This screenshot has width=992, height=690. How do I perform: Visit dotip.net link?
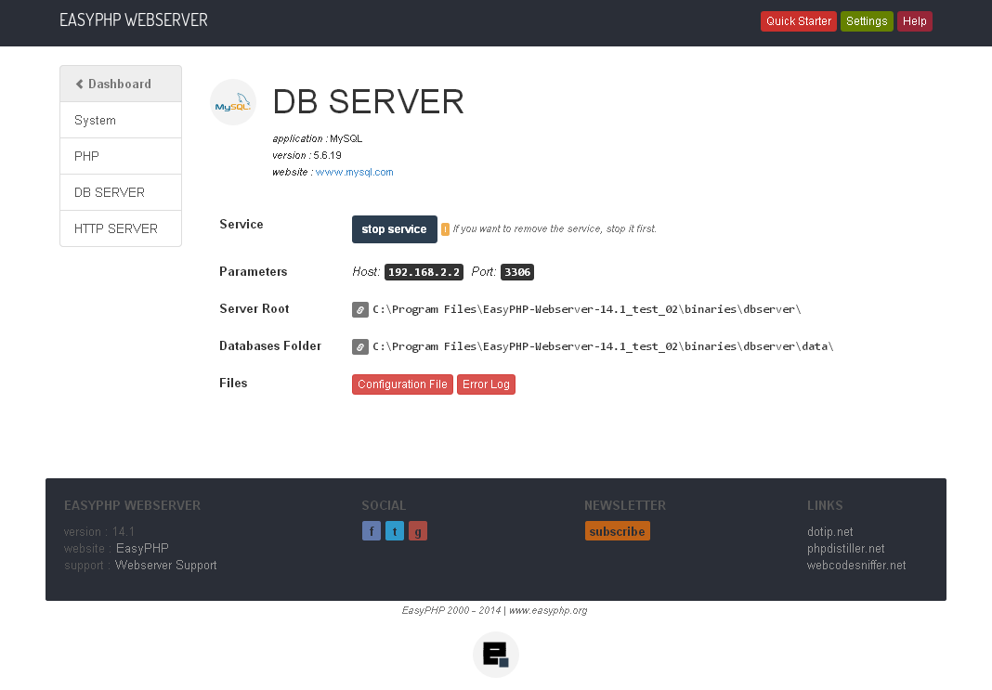tap(830, 532)
